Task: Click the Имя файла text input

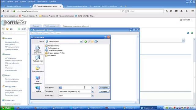Action: click(x=75, y=88)
